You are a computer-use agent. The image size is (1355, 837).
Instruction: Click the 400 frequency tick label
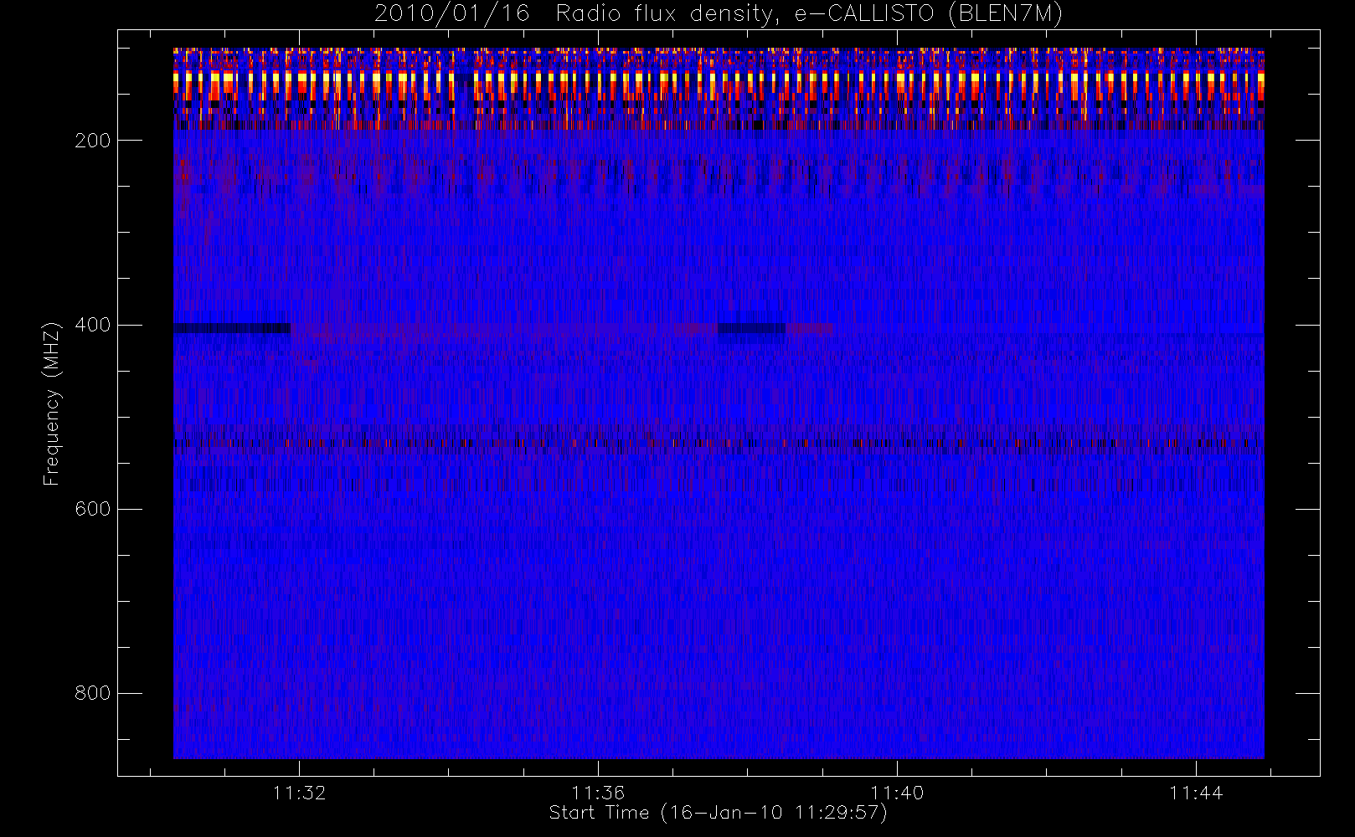pyautogui.click(x=92, y=325)
